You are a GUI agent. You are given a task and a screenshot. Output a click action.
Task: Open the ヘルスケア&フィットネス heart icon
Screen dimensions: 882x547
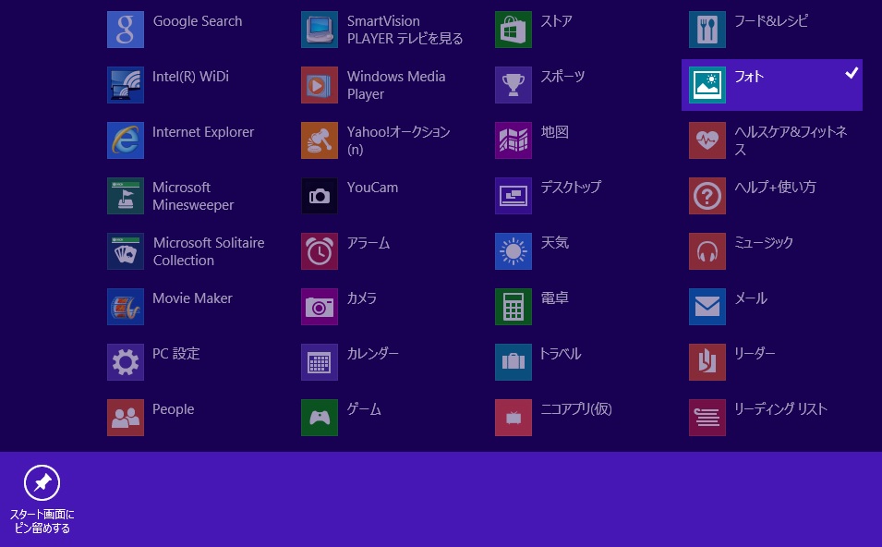707,140
